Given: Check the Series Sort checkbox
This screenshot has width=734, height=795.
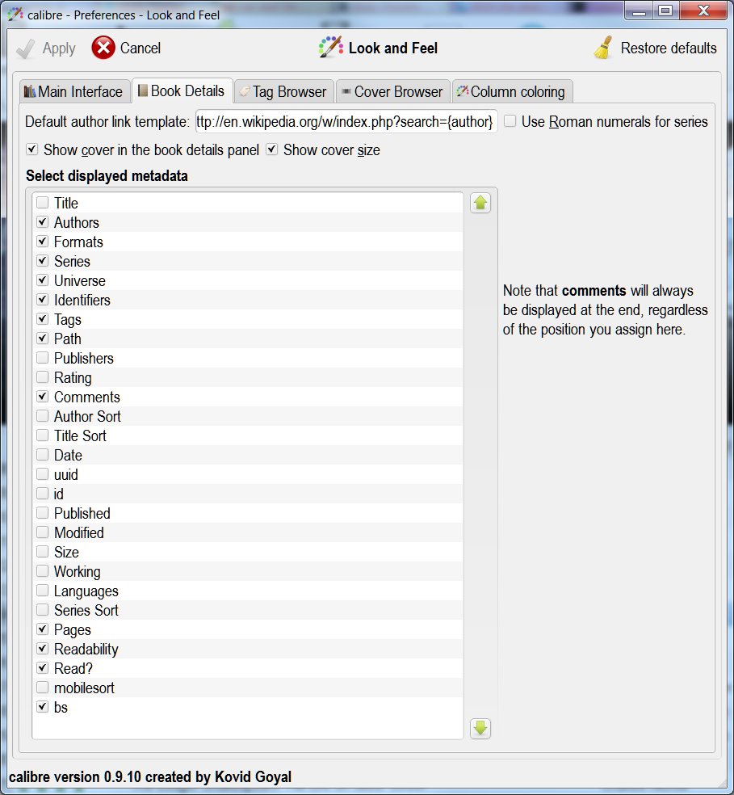Looking at the screenshot, I should click(x=43, y=609).
